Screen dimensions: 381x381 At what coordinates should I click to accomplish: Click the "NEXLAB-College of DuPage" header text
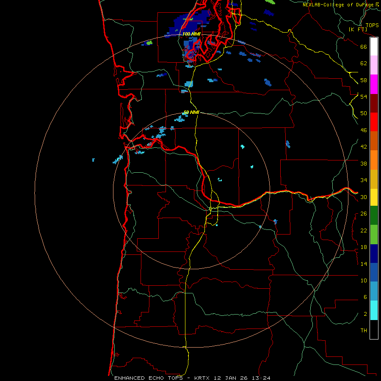[338, 5]
